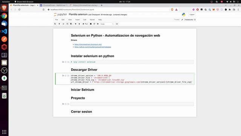Viewport: 241px width, 136px height.
Task: Open Visual Studio Code from the dock
Action: coord(4,31)
